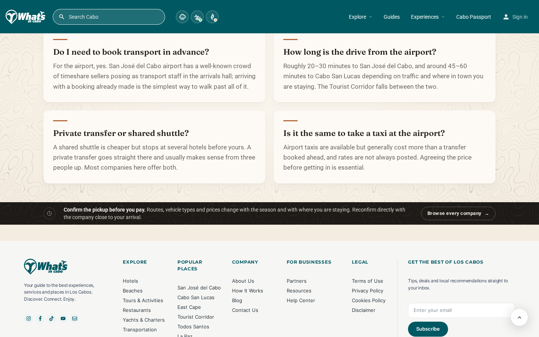This screenshot has width=539, height=337.
Task: Open the Transportation footer link
Action: point(140,330)
